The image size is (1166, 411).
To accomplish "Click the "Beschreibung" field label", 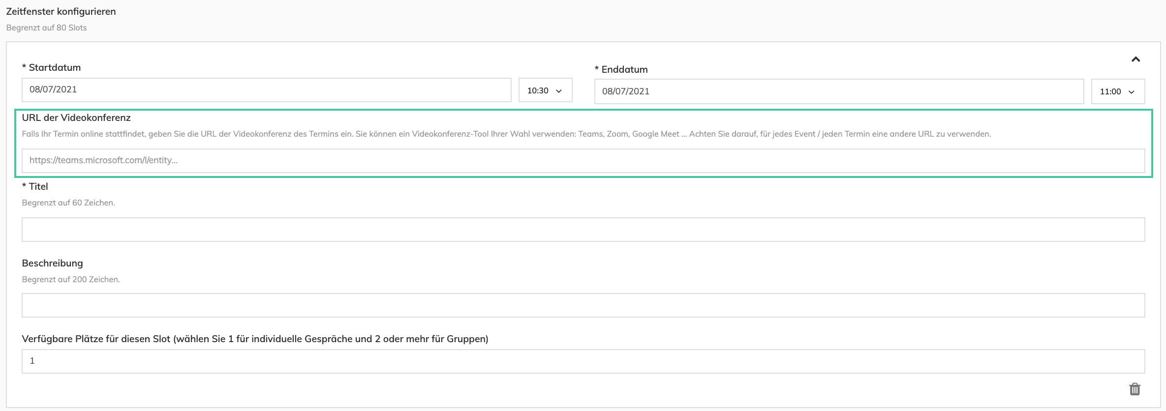I will tap(52, 264).
